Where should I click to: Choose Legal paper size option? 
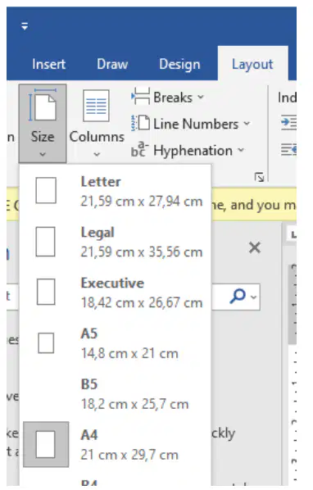pos(116,242)
